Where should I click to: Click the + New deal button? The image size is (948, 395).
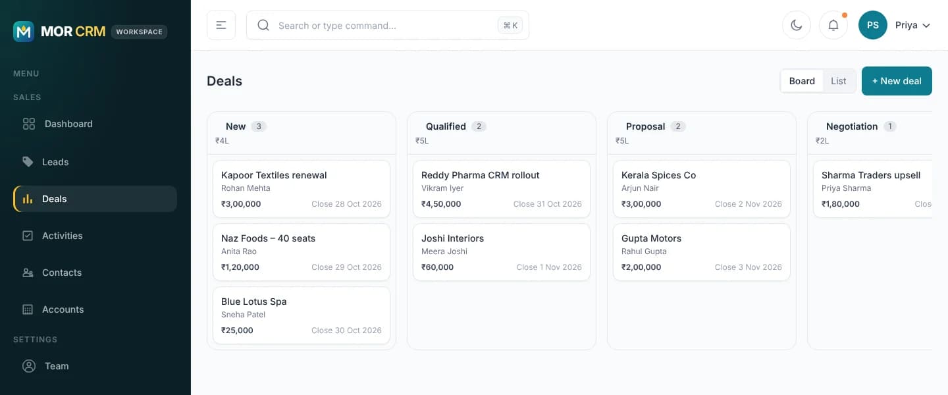pyautogui.click(x=897, y=81)
